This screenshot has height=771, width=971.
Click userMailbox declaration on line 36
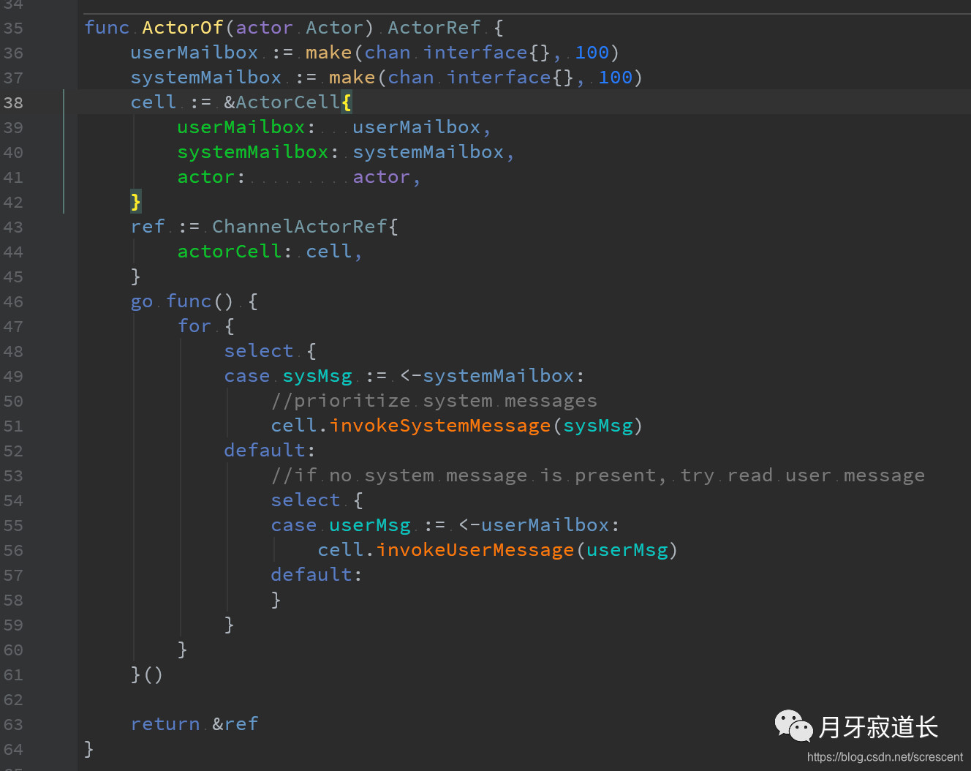[194, 53]
